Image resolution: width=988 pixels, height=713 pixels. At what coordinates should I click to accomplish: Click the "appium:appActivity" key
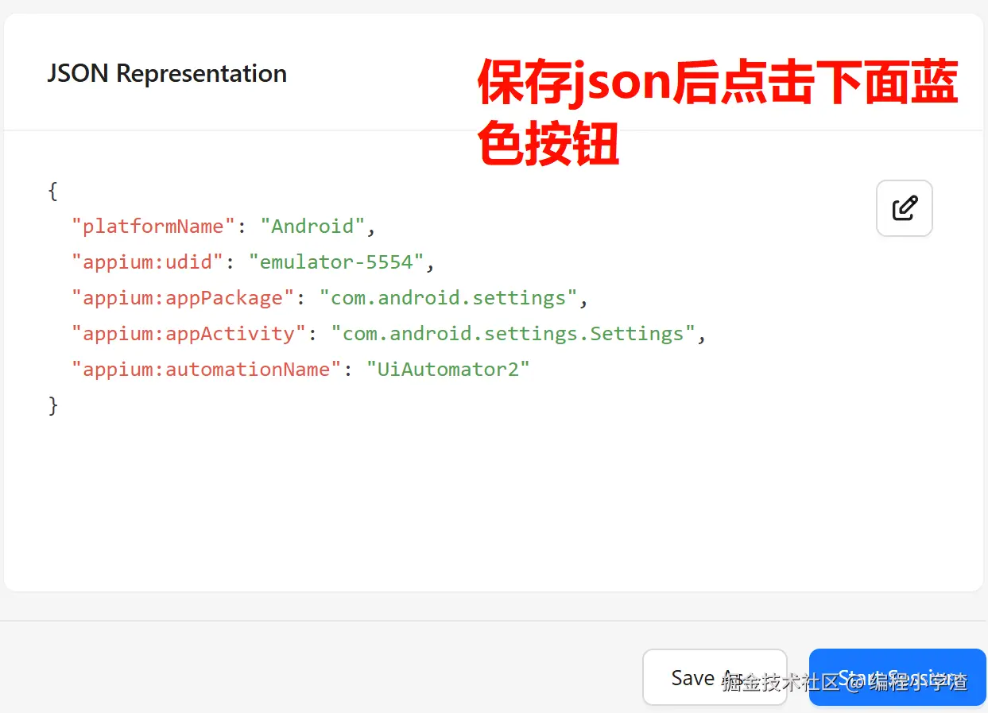pos(189,334)
